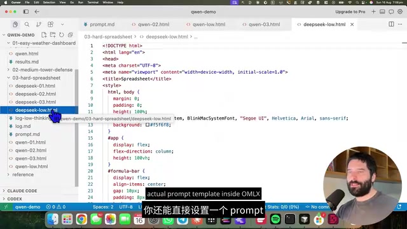The image size is (407, 229).
Task: Open the Selection menu
Action: (49, 3)
